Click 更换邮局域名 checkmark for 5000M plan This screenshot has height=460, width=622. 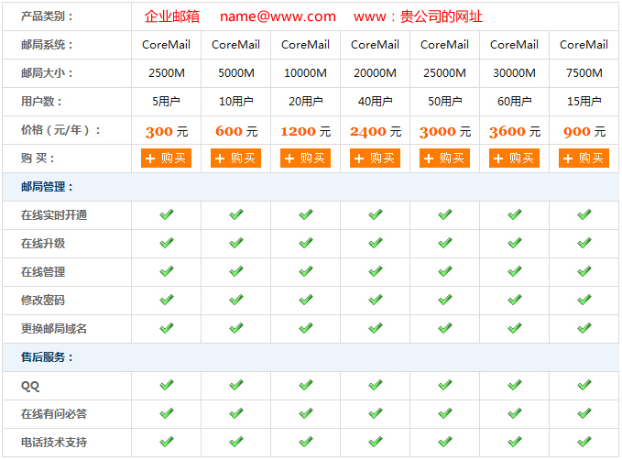point(236,328)
